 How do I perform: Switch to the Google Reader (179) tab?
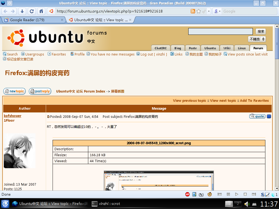coord(33,20)
